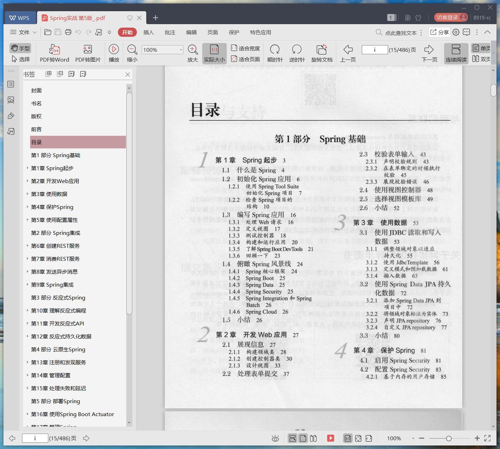Screen dimensions: 500x449
Task: Open the 插入 ribbon tab
Action: tap(148, 32)
